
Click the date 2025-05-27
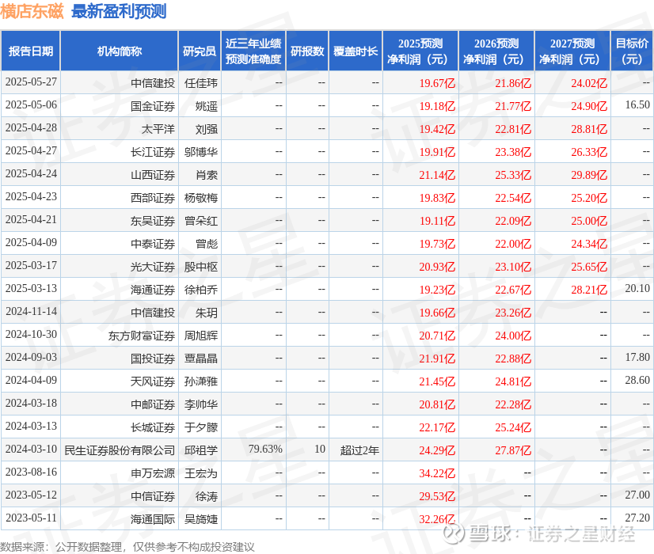pyautogui.click(x=31, y=82)
